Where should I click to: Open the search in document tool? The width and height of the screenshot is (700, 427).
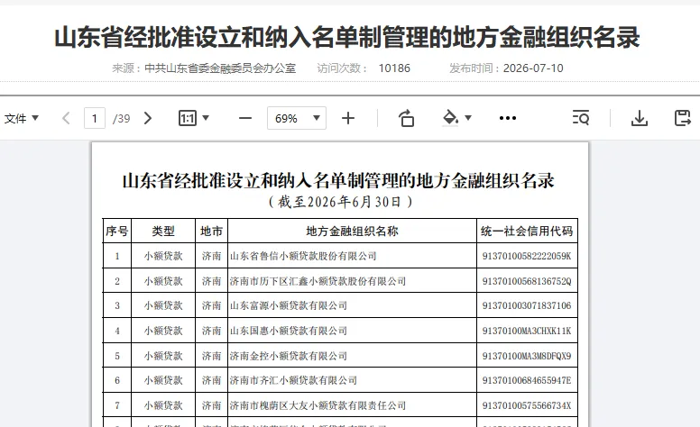point(581,118)
